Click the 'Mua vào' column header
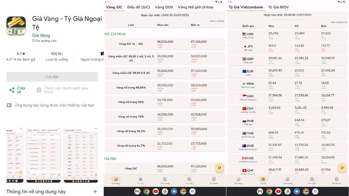The height and width of the screenshot is (196, 349). (163, 25)
